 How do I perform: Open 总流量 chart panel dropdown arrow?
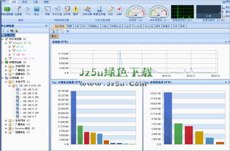point(226,42)
